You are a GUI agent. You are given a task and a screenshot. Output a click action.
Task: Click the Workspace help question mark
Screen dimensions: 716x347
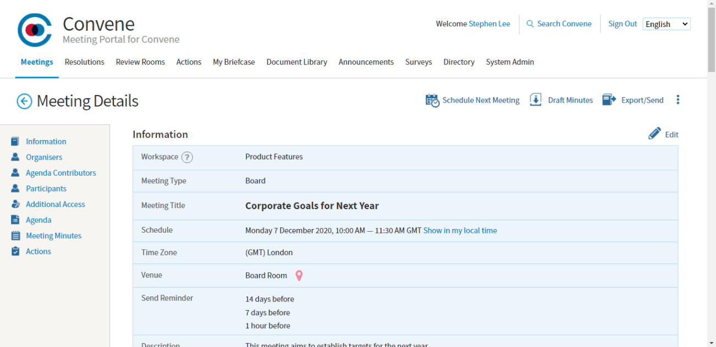click(187, 158)
